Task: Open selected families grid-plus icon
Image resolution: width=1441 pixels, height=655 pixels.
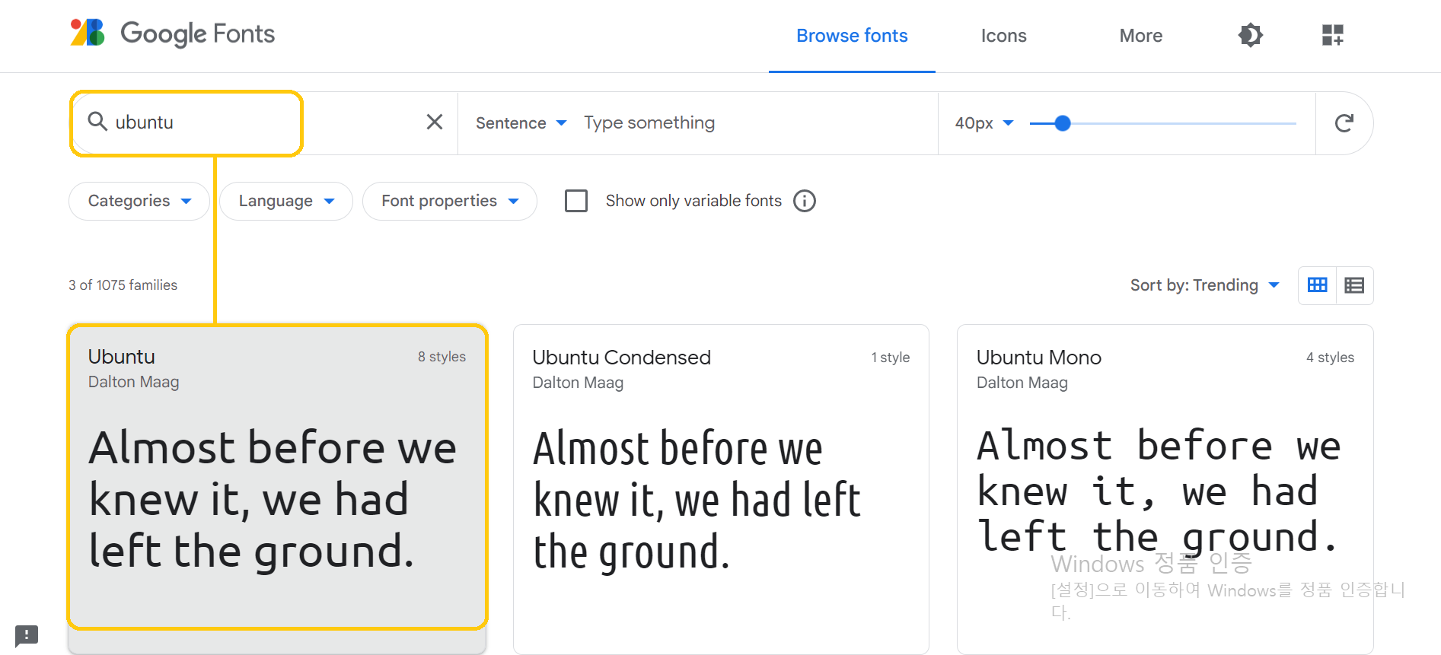Action: click(1332, 35)
